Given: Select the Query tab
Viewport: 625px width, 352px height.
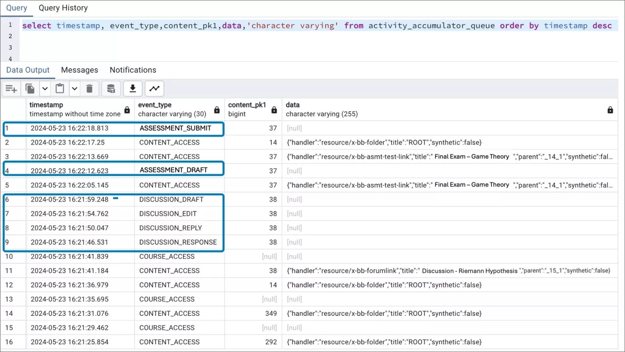Looking at the screenshot, I should coord(17,8).
